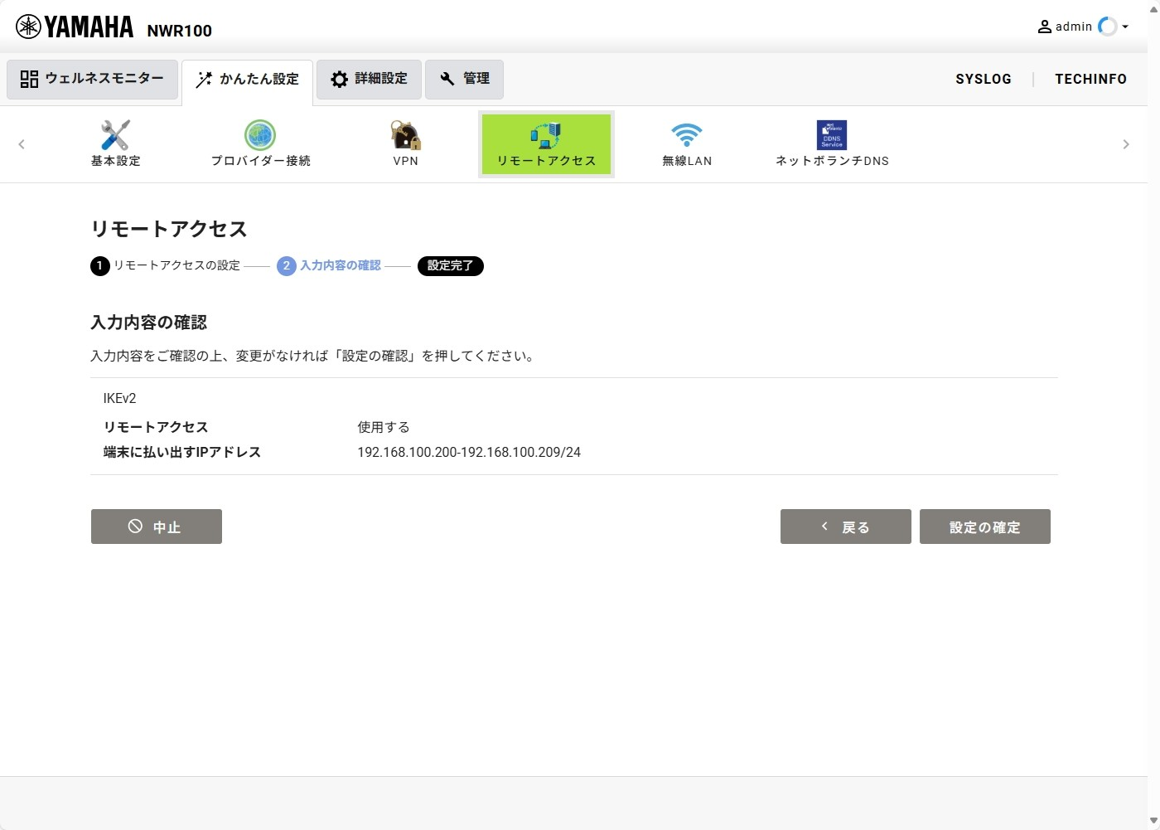
Task: Click the YAMAHA logo
Action: 75,26
